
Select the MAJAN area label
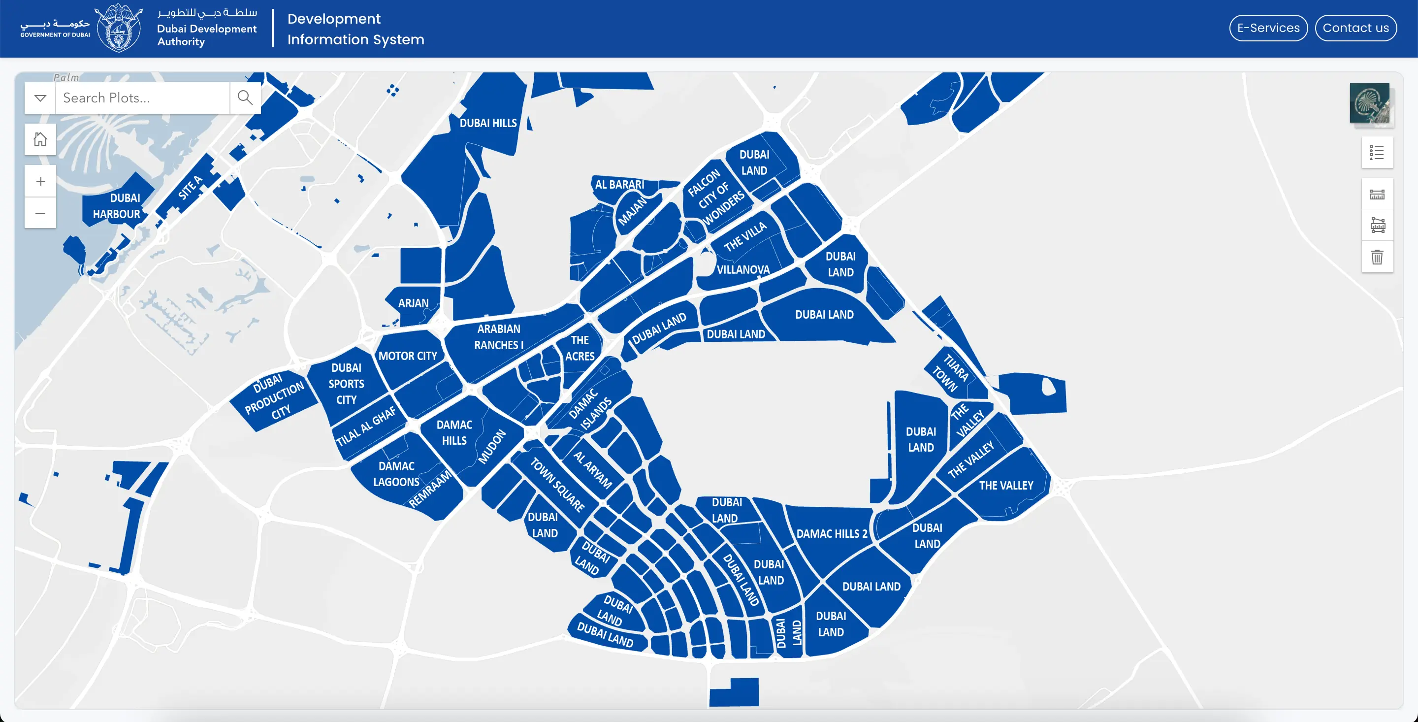[632, 211]
